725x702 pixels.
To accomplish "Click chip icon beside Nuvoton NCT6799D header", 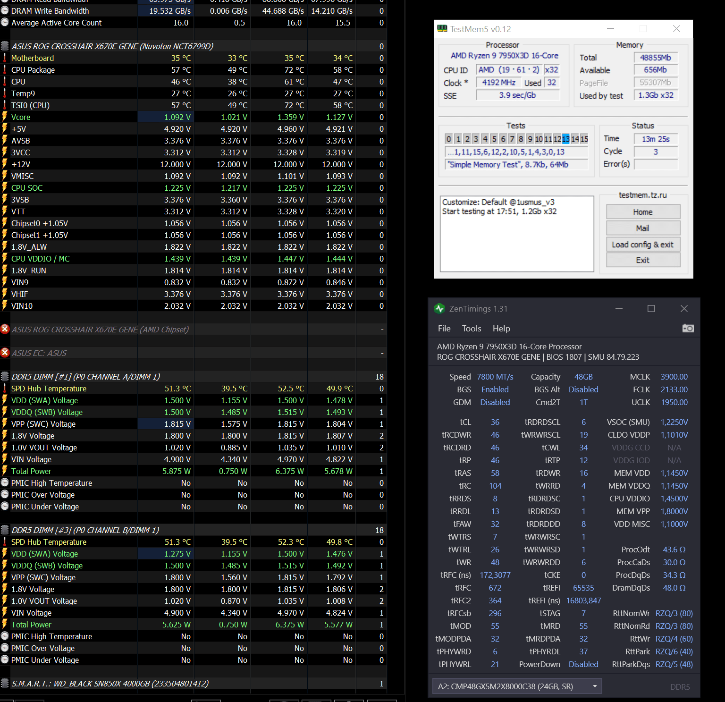I will 5,46.
